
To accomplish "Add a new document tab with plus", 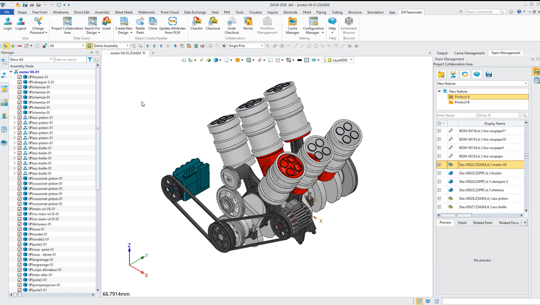I will pos(153,53).
